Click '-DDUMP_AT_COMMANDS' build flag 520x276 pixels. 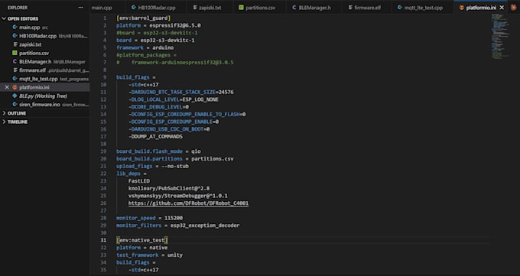point(155,136)
